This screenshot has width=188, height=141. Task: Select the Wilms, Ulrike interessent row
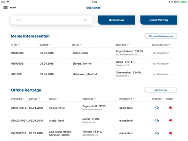(94, 53)
